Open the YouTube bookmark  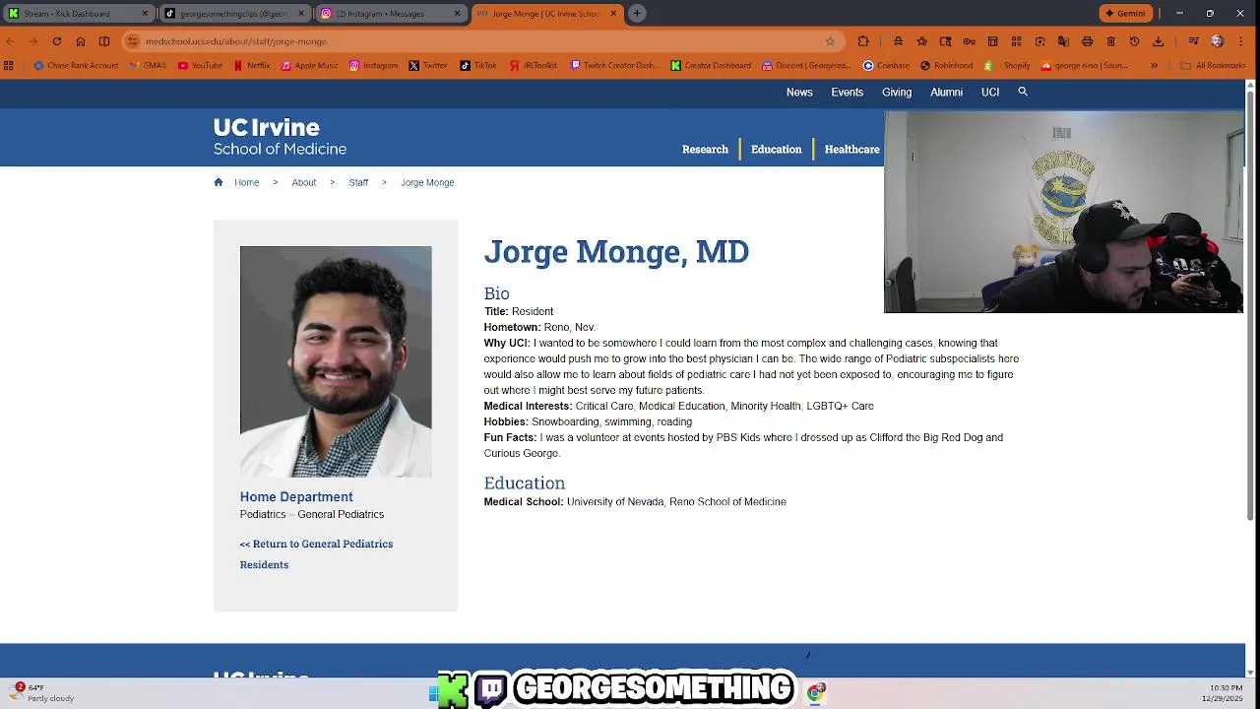200,66
